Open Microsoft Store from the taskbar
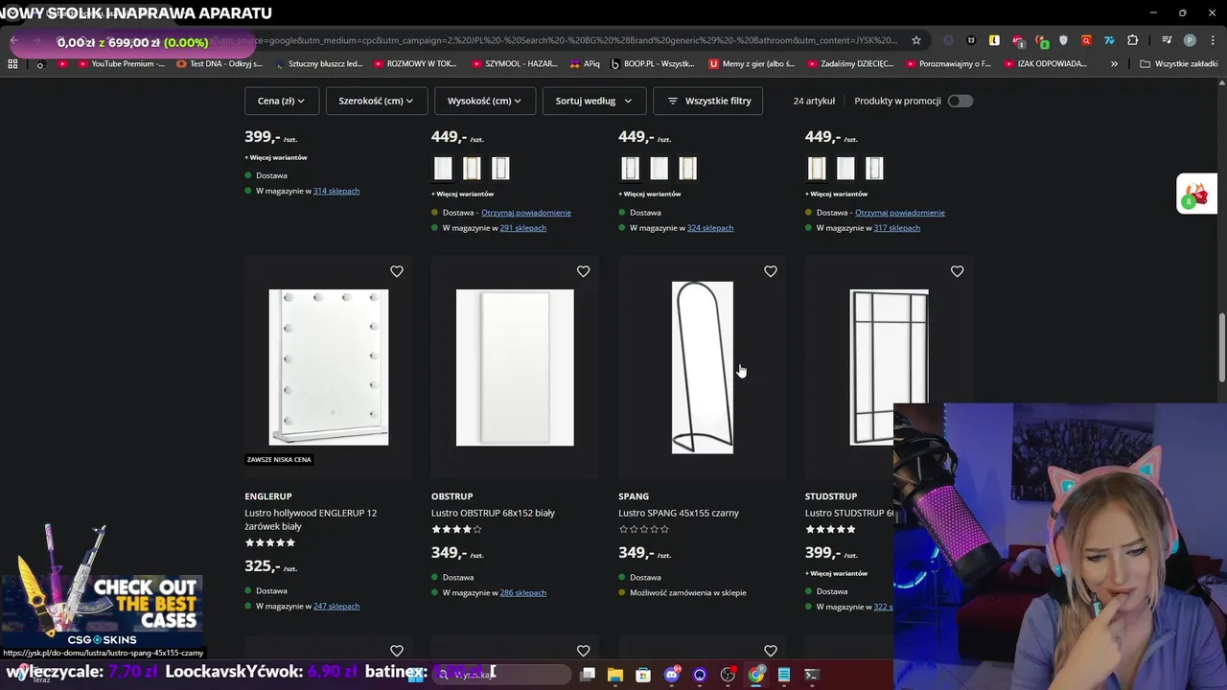The image size is (1227, 690). click(x=643, y=675)
